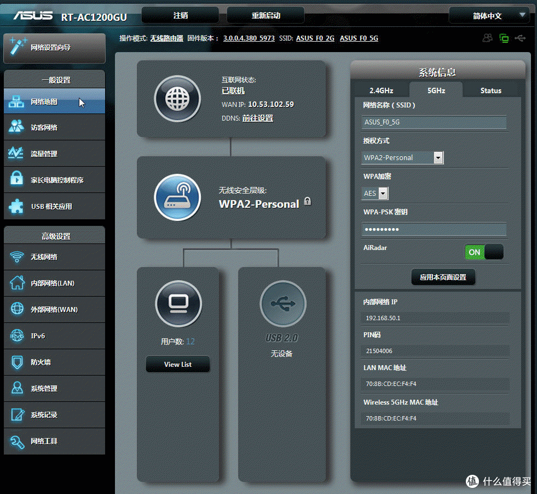Open 内部网络(LAN) house icon
537x494 pixels.
tap(17, 283)
